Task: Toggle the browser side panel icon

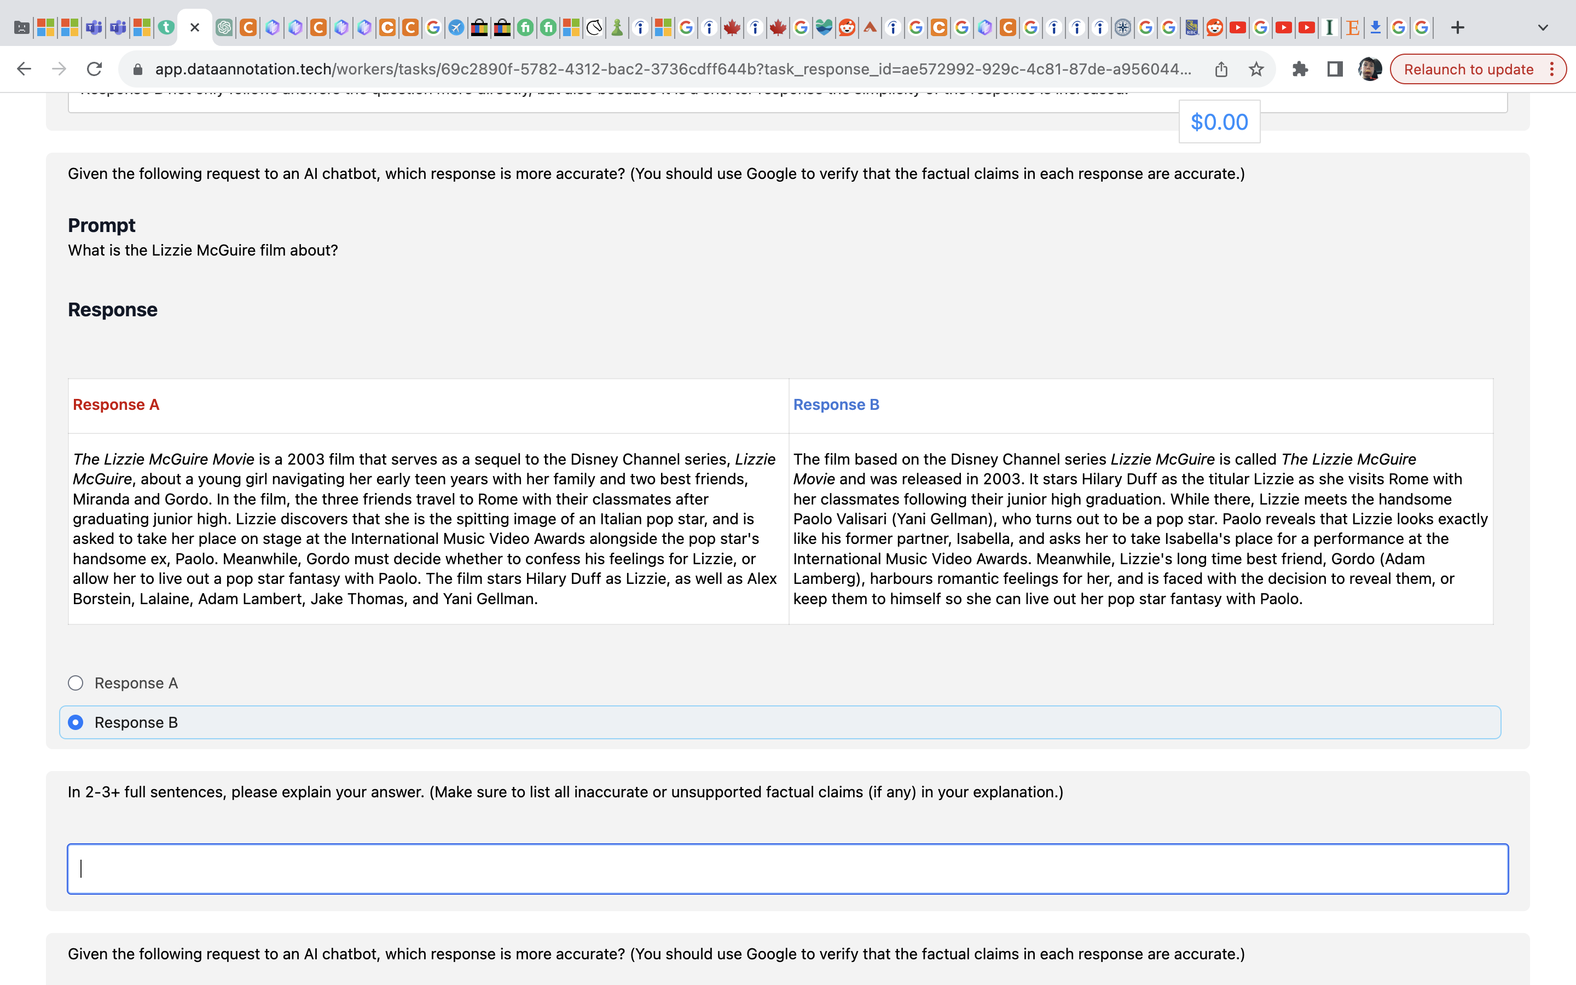Action: pyautogui.click(x=1335, y=69)
